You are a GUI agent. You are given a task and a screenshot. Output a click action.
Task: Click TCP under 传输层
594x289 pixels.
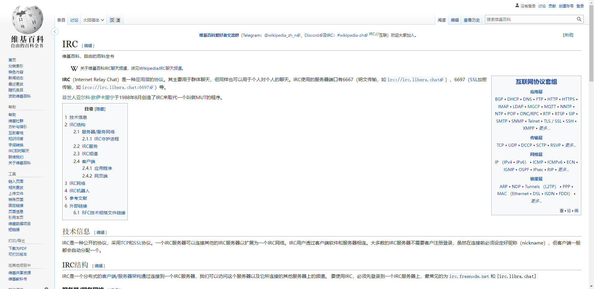(500, 145)
